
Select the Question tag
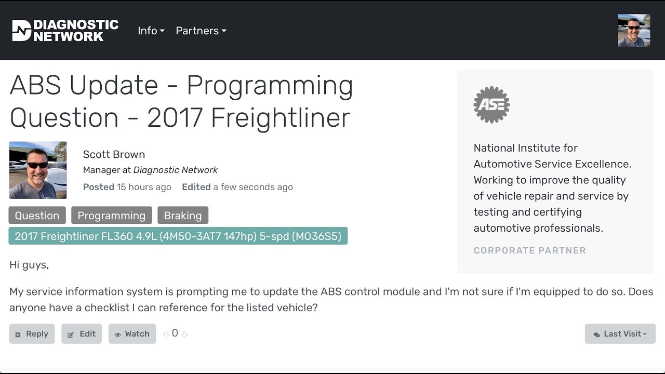(37, 216)
